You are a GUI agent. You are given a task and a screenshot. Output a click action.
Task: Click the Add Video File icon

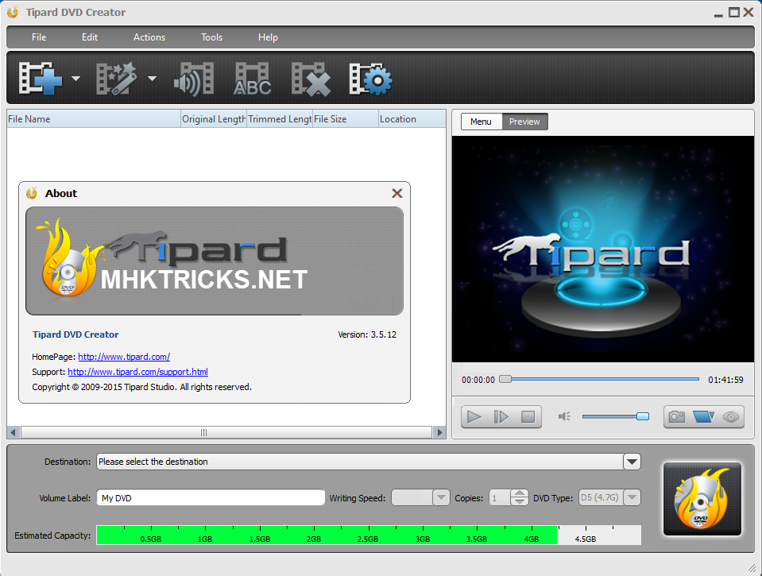[41, 79]
